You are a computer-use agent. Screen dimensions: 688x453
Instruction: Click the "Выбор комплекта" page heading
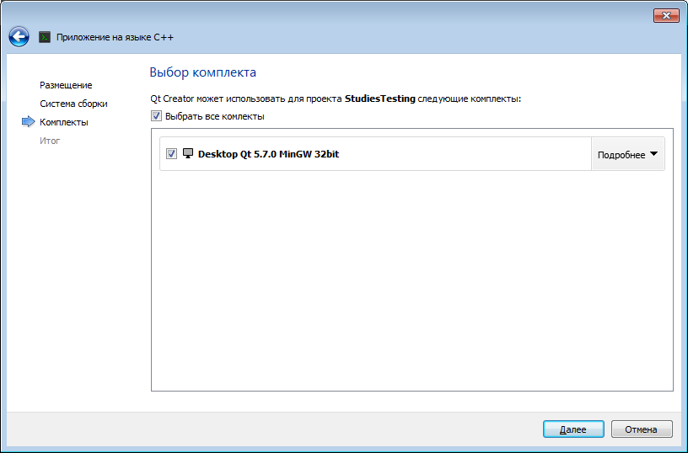click(x=202, y=72)
